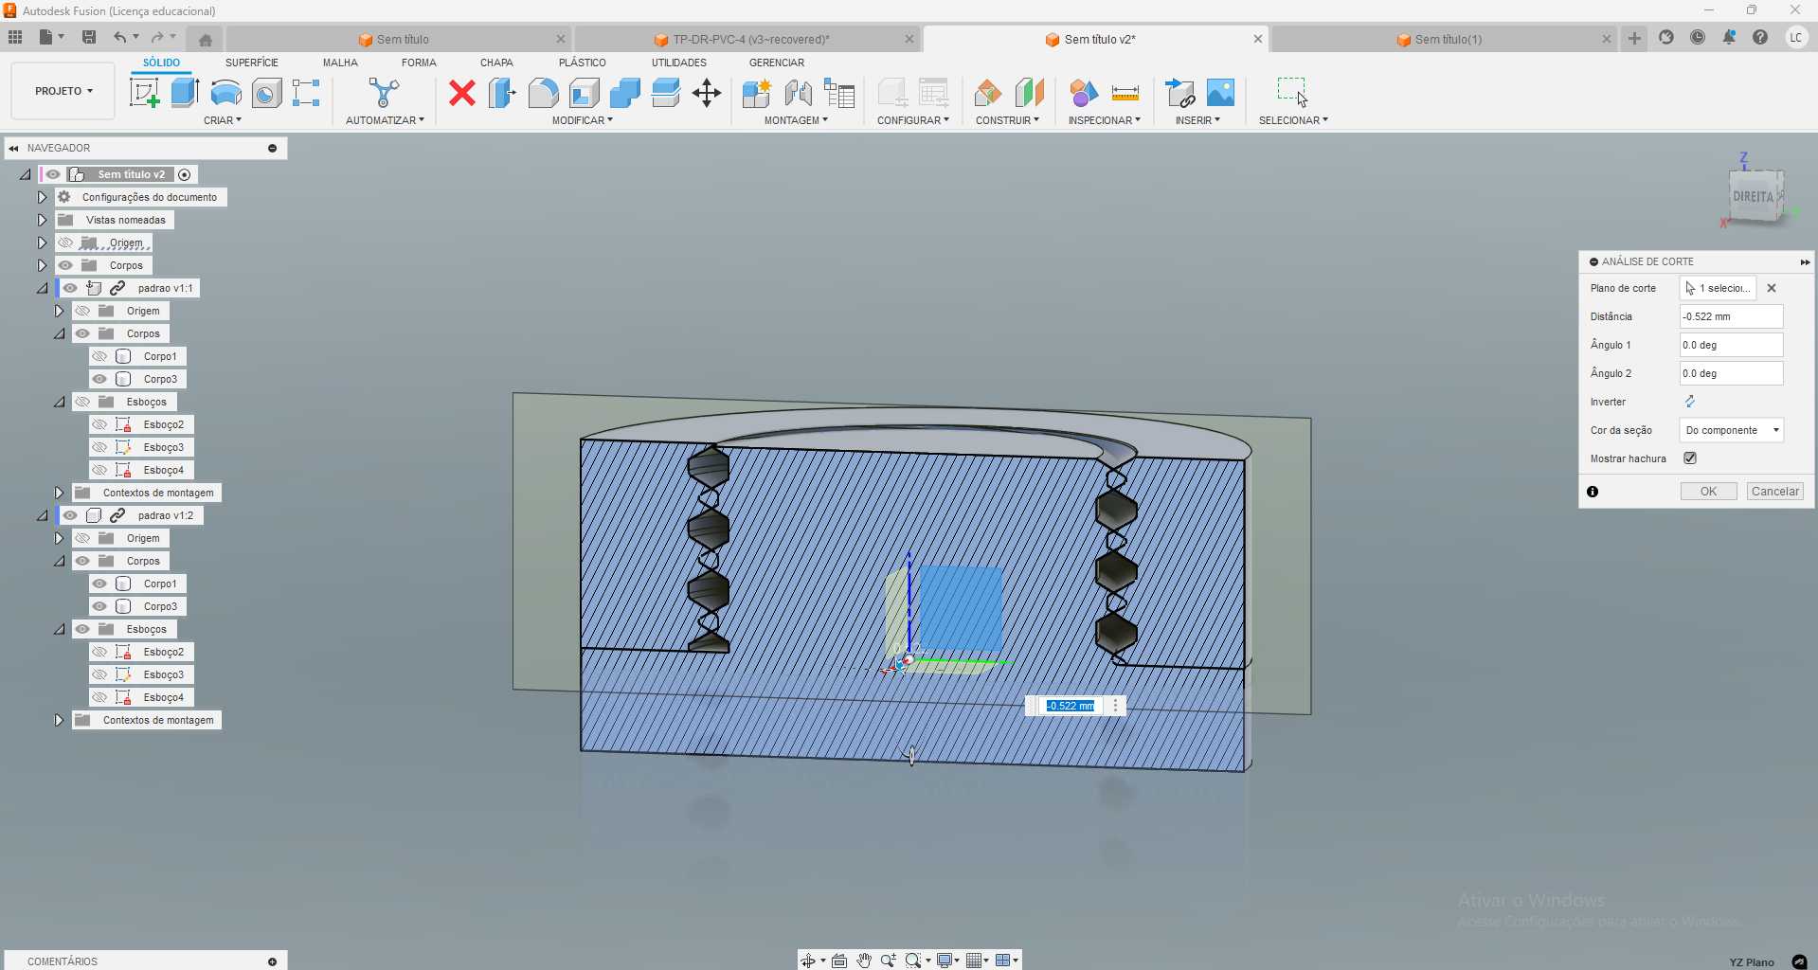
Task: Click the Home tab icon
Action: [x=206, y=40]
